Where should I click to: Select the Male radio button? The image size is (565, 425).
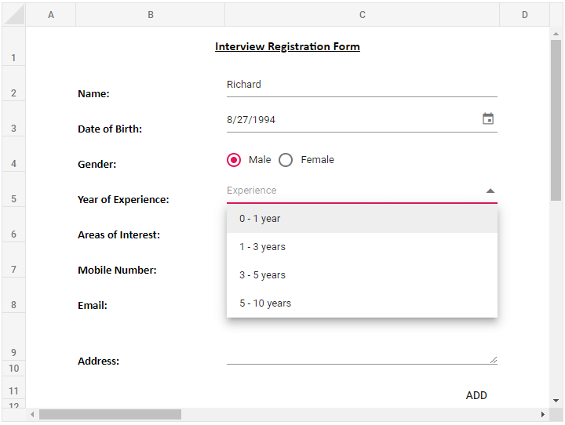point(234,160)
